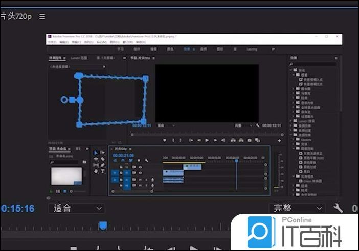Select the Selection arrow tool

click(x=96, y=153)
